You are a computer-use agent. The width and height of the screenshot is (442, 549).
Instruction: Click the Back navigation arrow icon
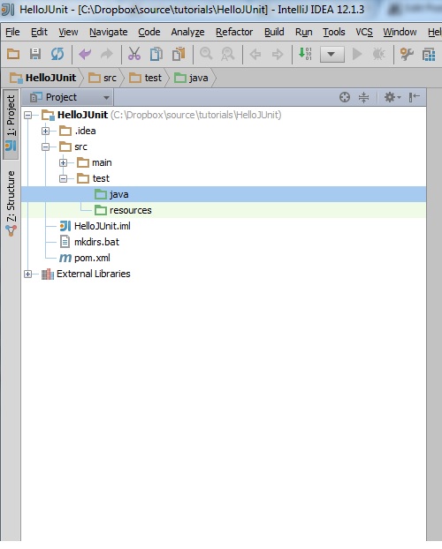[255, 54]
